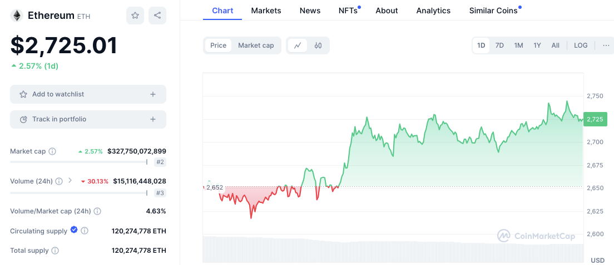Click the Volume (24h) info icon
The image size is (614, 265).
tap(59, 181)
